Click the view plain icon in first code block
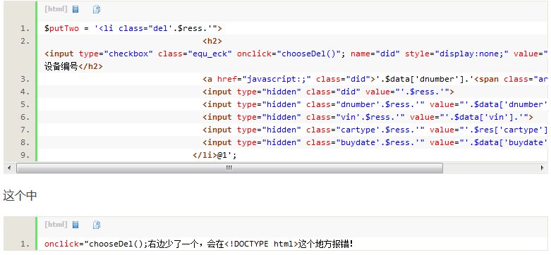 [x=75, y=9]
